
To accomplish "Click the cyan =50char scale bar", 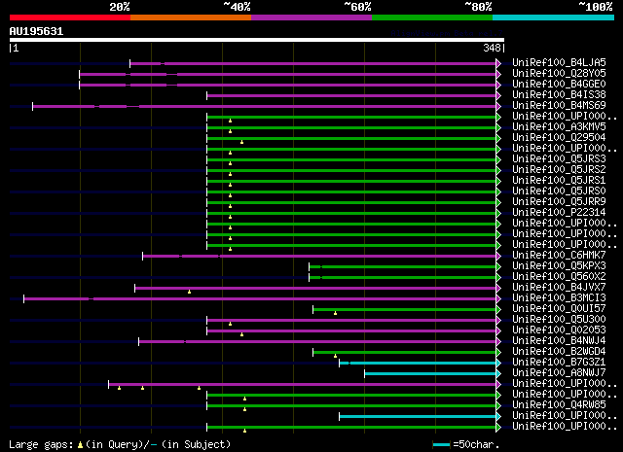I will pos(441,445).
